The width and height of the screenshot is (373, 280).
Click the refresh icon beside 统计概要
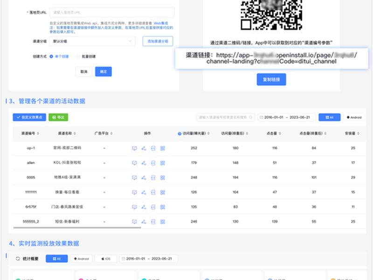pyautogui.click(x=18, y=259)
